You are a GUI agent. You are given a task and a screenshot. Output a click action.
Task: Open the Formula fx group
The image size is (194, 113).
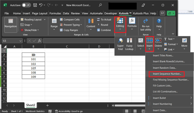(132, 24)
